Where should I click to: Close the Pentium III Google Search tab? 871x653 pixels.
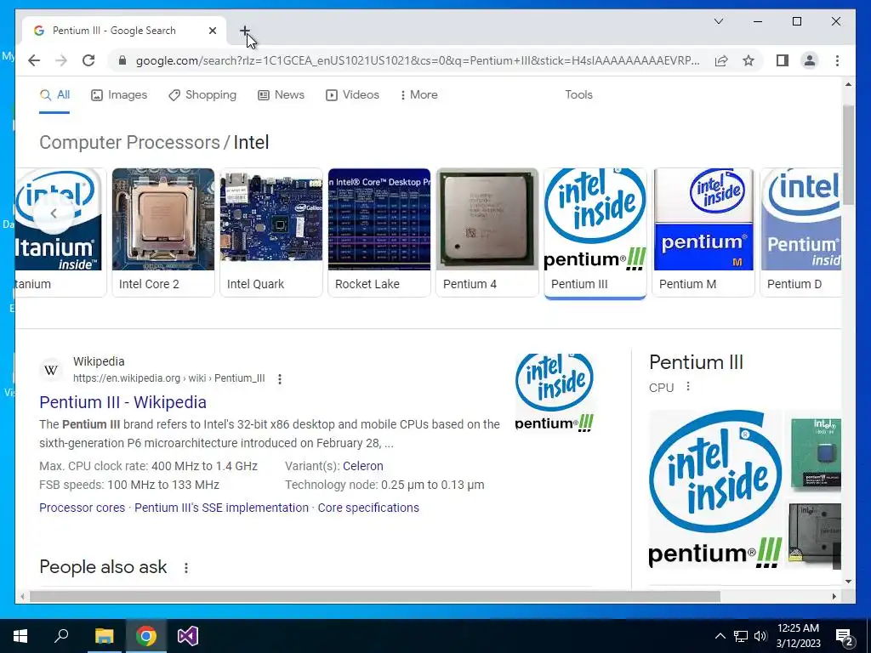pyautogui.click(x=212, y=31)
